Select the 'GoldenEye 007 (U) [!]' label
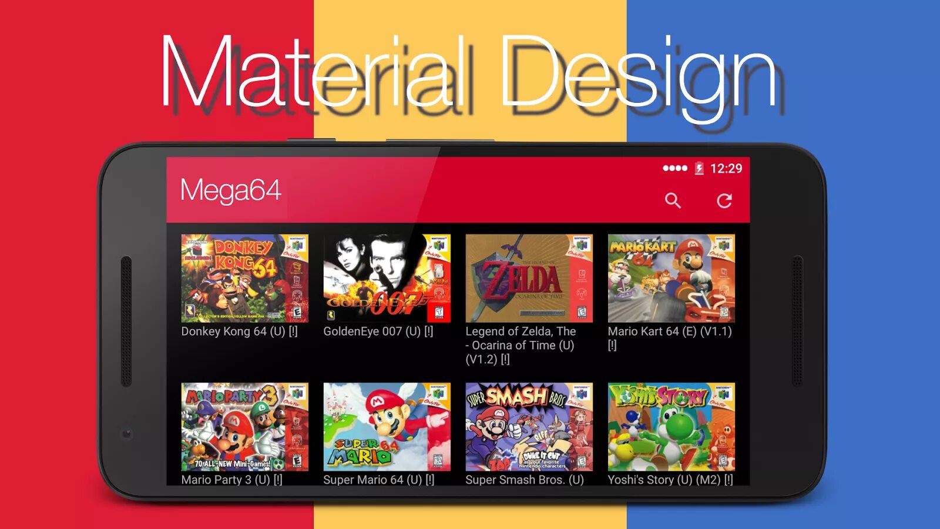The width and height of the screenshot is (940, 529). (x=378, y=332)
